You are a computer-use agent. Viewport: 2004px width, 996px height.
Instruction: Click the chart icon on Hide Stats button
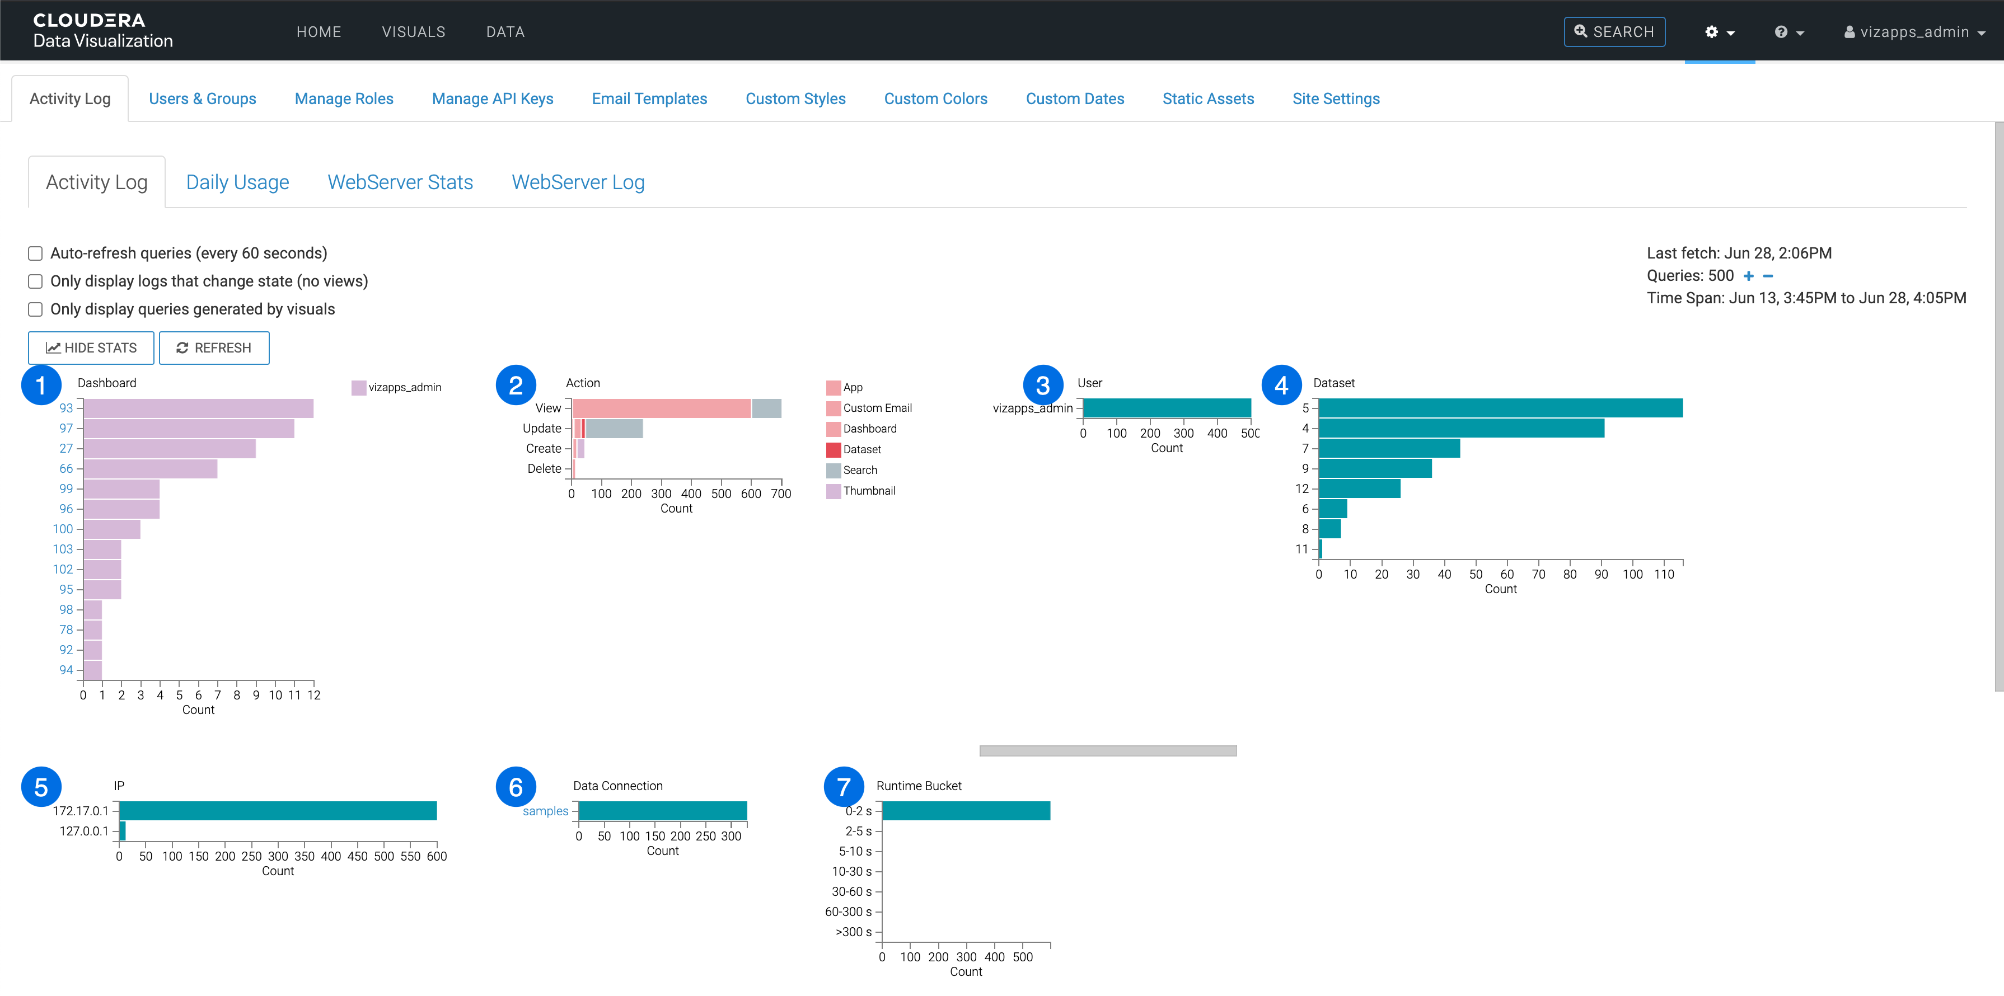53,347
